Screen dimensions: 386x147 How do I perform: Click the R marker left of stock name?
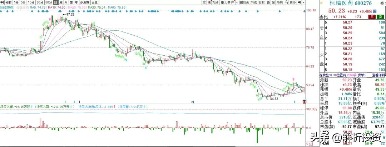(321, 3)
